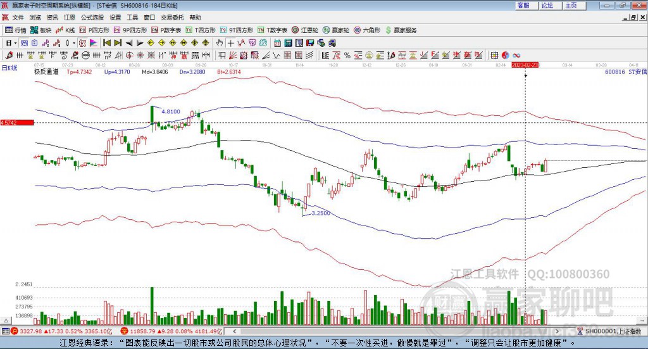Open dropdown arrow beside candlestick type icon
This screenshot has width=648, height=349.
73,42
